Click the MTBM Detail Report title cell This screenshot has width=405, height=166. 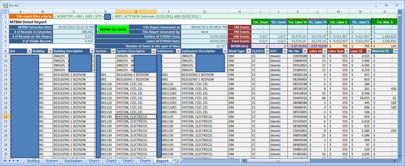(x=28, y=22)
